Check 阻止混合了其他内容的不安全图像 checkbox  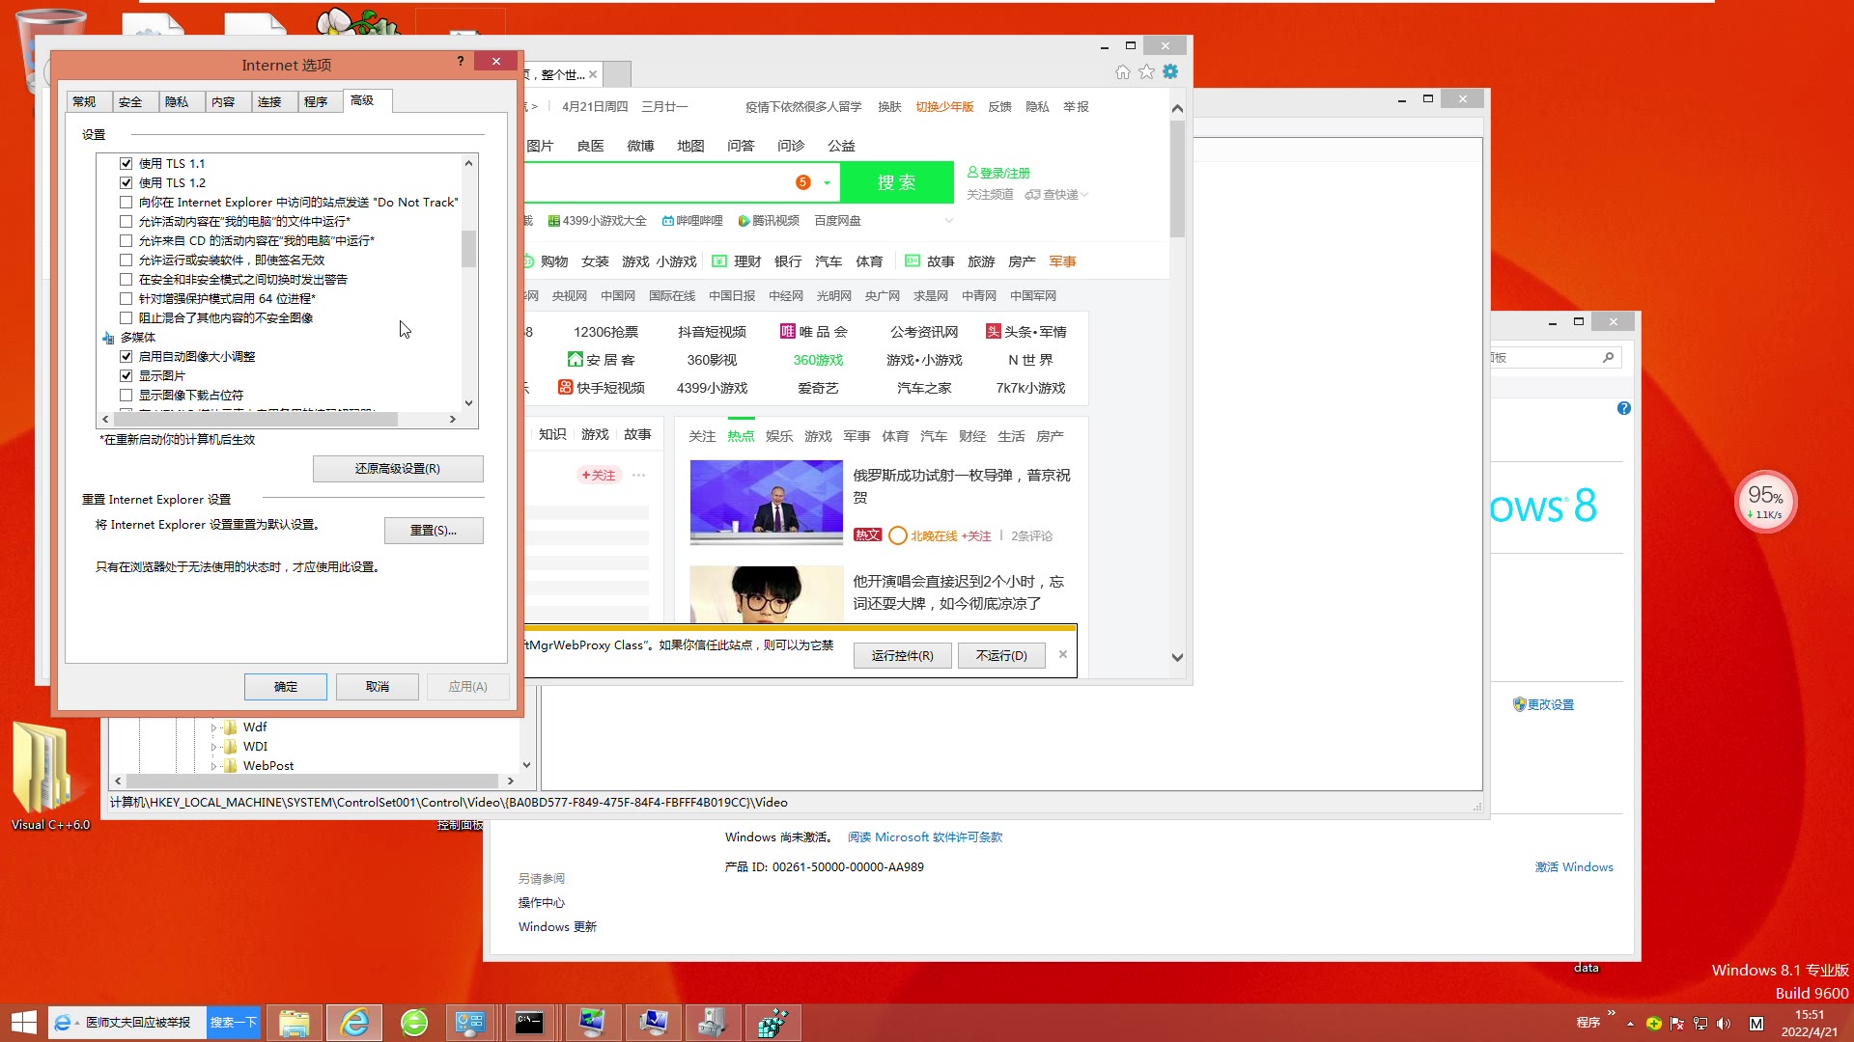(x=126, y=318)
